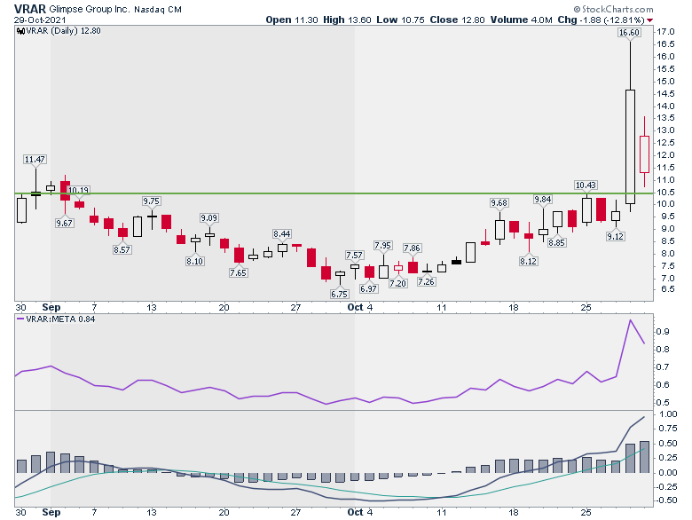The height and width of the screenshot is (520, 692).
Task: Click the 'VRAR (Daily) 12.80' legend text
Action: pos(64,31)
